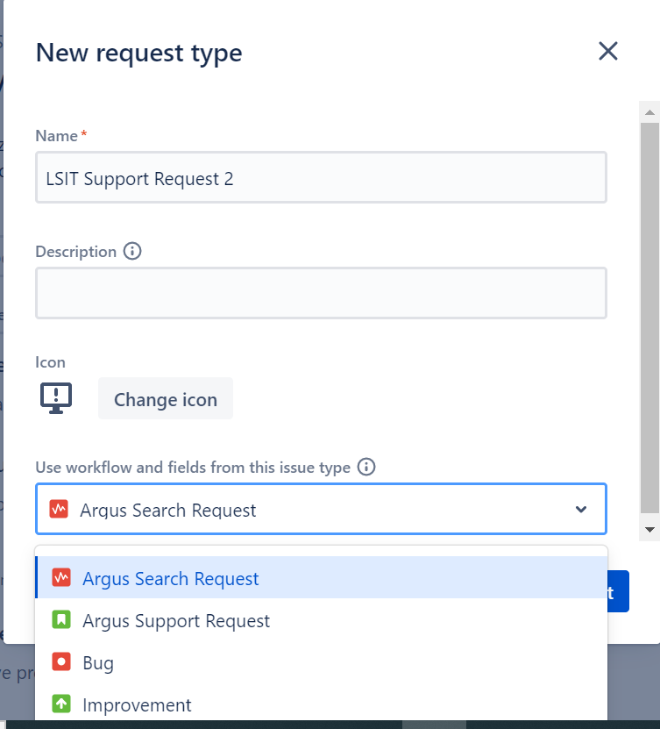
Task: Click the scrollbar down arrow
Action: [649, 530]
